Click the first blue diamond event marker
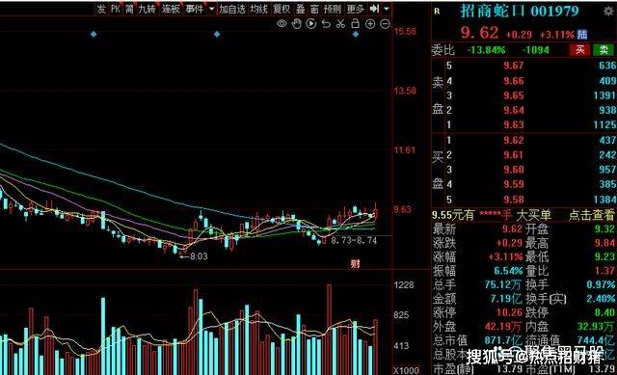The width and height of the screenshot is (617, 375). point(94,35)
